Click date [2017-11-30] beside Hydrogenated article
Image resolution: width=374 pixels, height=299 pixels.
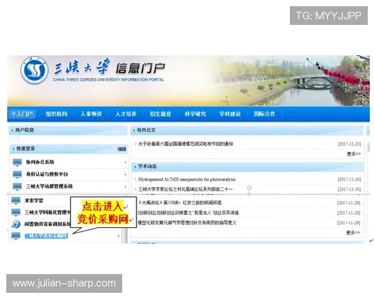point(350,179)
